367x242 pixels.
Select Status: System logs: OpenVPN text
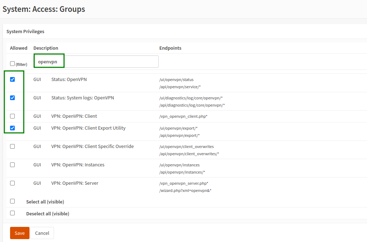(83, 98)
